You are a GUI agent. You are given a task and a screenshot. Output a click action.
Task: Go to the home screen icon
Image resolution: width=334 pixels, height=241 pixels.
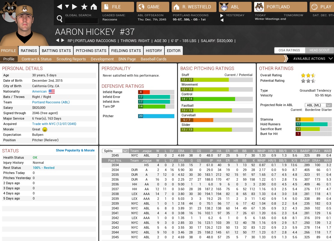point(94,7)
